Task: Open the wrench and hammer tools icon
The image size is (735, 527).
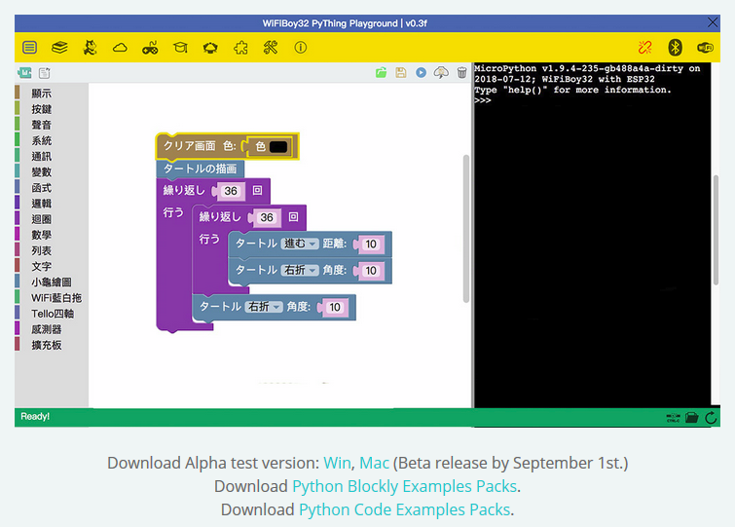Action: pyautogui.click(x=271, y=48)
